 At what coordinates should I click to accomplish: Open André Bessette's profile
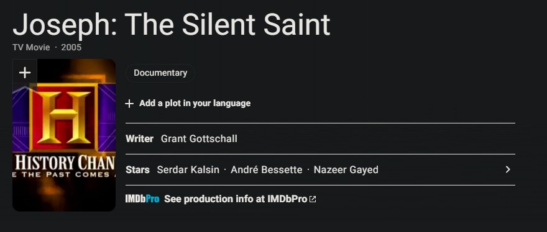click(x=267, y=169)
